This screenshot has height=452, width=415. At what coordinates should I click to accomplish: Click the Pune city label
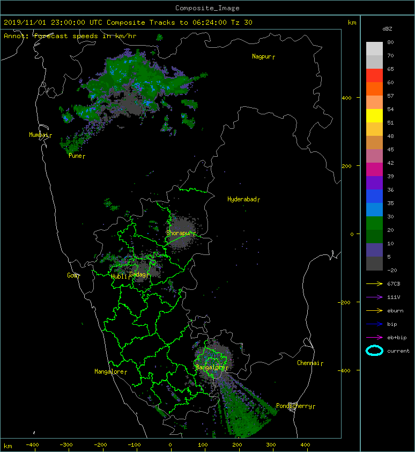(x=75, y=156)
